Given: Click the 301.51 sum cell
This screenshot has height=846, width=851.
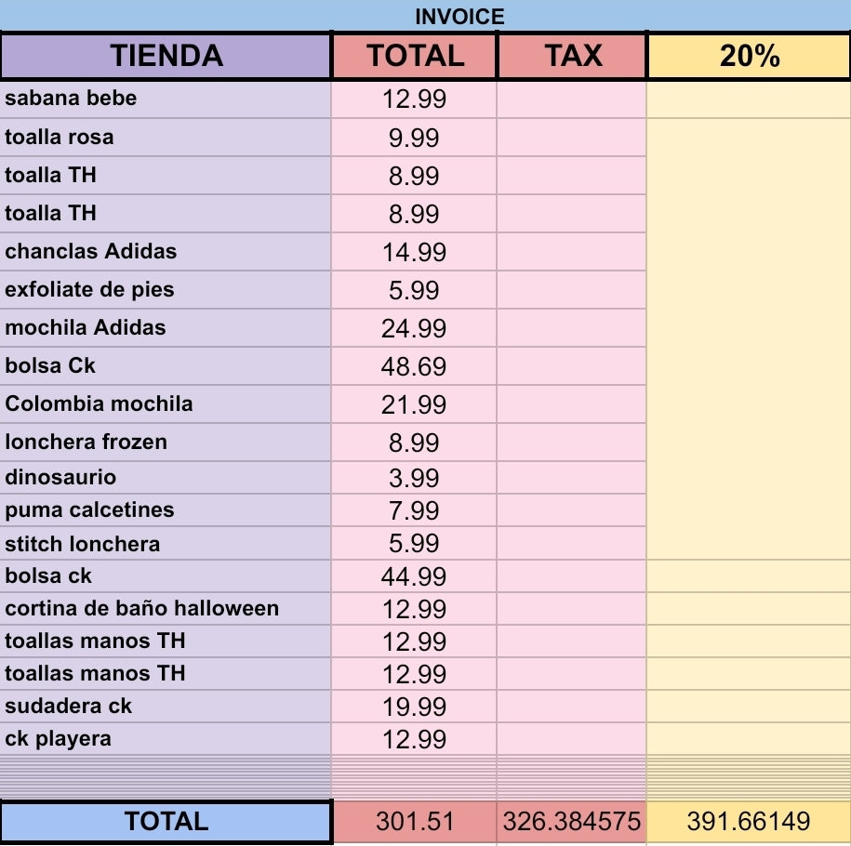Looking at the screenshot, I should [x=414, y=822].
